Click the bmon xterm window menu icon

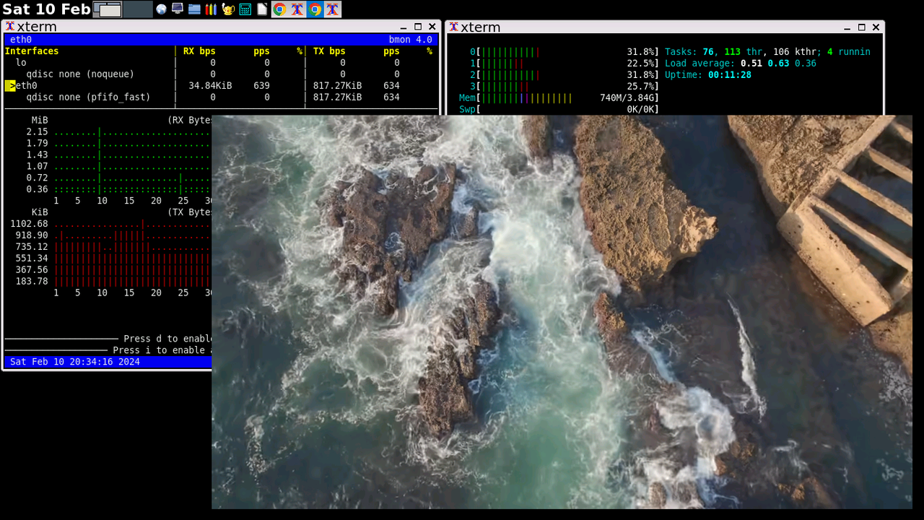tap(10, 27)
